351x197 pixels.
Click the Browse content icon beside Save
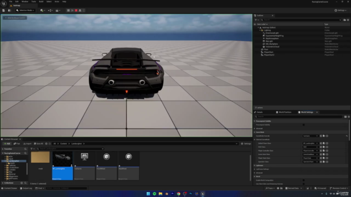tap(9, 10)
